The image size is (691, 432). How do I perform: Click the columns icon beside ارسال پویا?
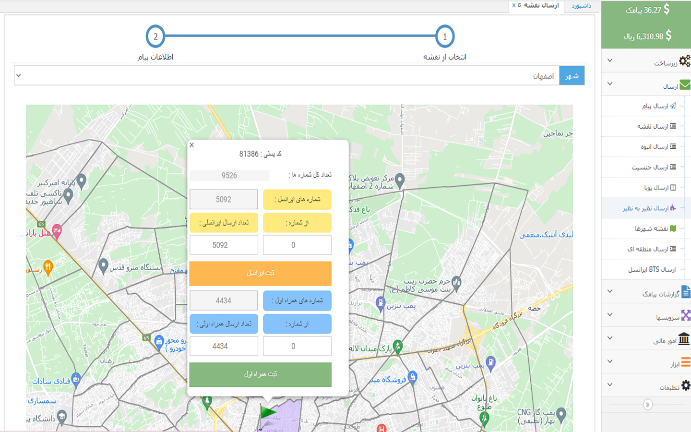click(673, 188)
